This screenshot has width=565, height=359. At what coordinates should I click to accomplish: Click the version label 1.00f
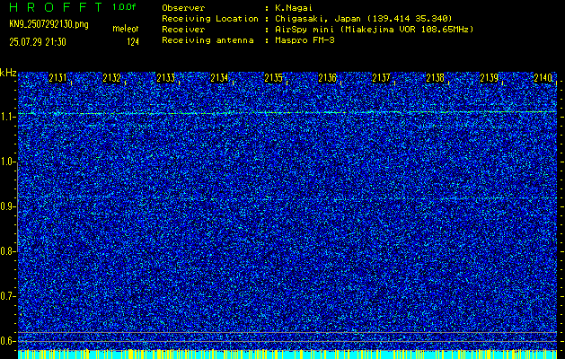click(124, 7)
